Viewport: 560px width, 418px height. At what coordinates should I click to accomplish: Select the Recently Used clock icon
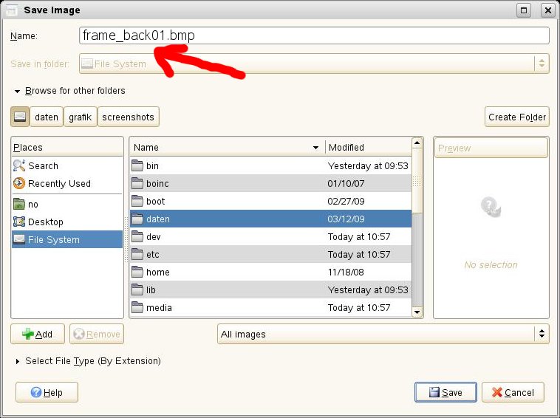click(19, 184)
